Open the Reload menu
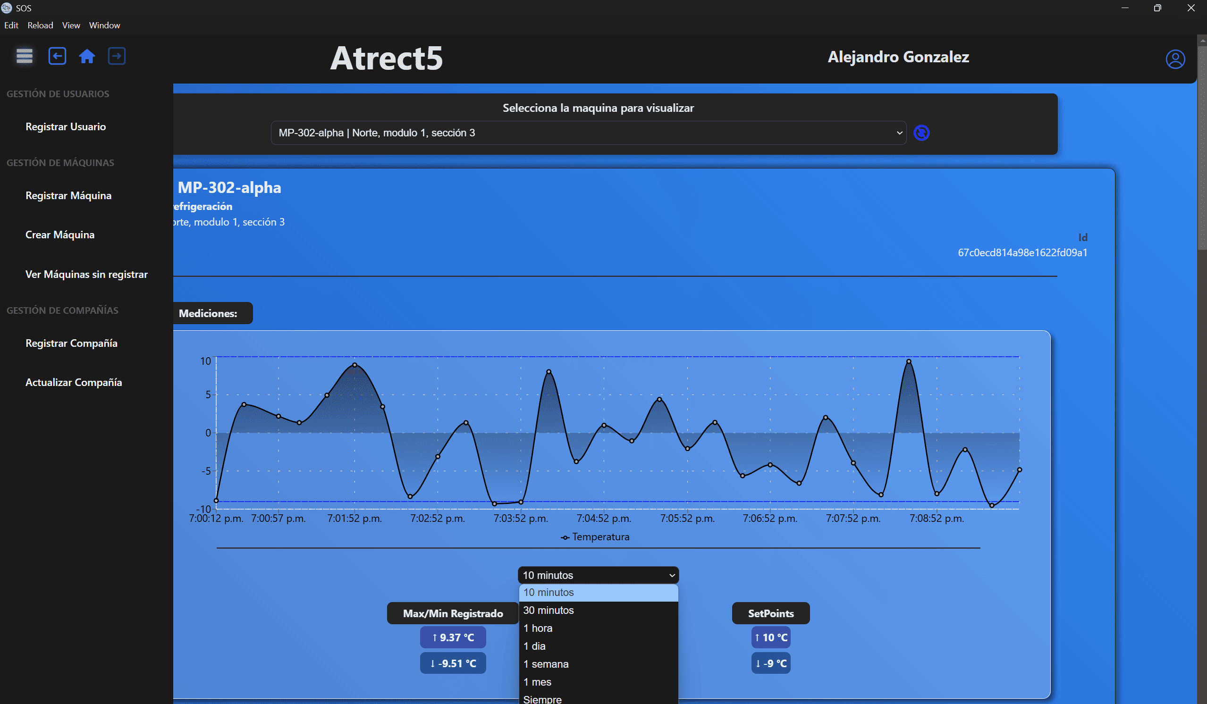The height and width of the screenshot is (704, 1207). click(x=40, y=25)
